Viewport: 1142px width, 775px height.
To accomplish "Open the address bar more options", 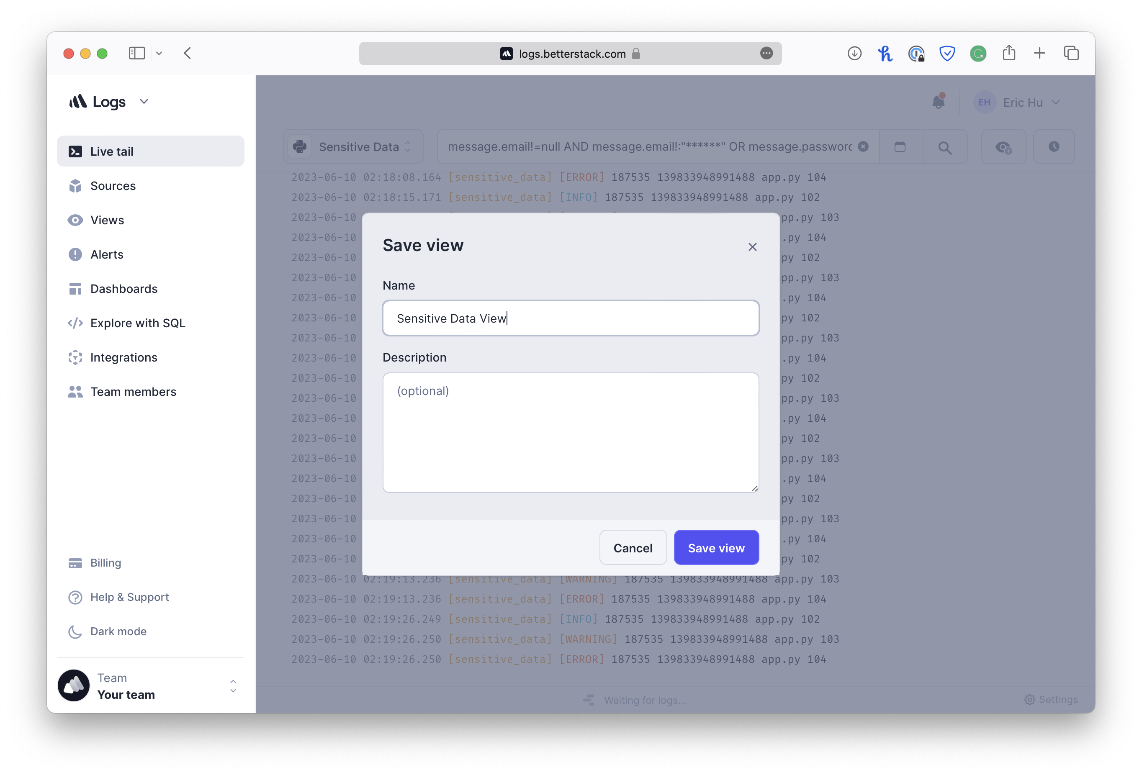I will pos(766,53).
